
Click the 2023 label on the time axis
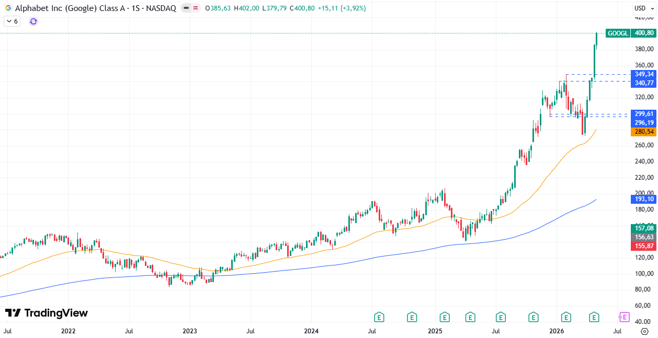pyautogui.click(x=189, y=331)
